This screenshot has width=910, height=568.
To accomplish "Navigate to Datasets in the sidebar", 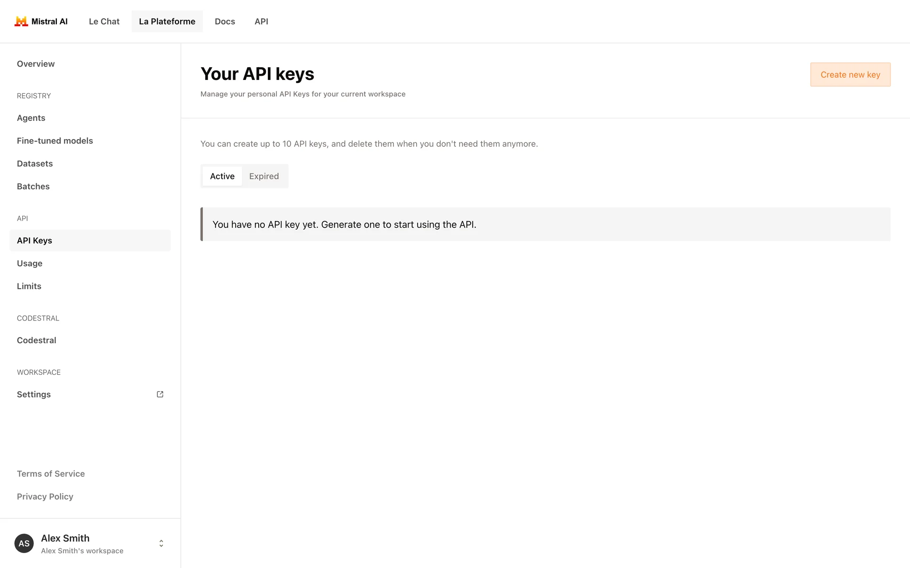I will click(x=35, y=164).
